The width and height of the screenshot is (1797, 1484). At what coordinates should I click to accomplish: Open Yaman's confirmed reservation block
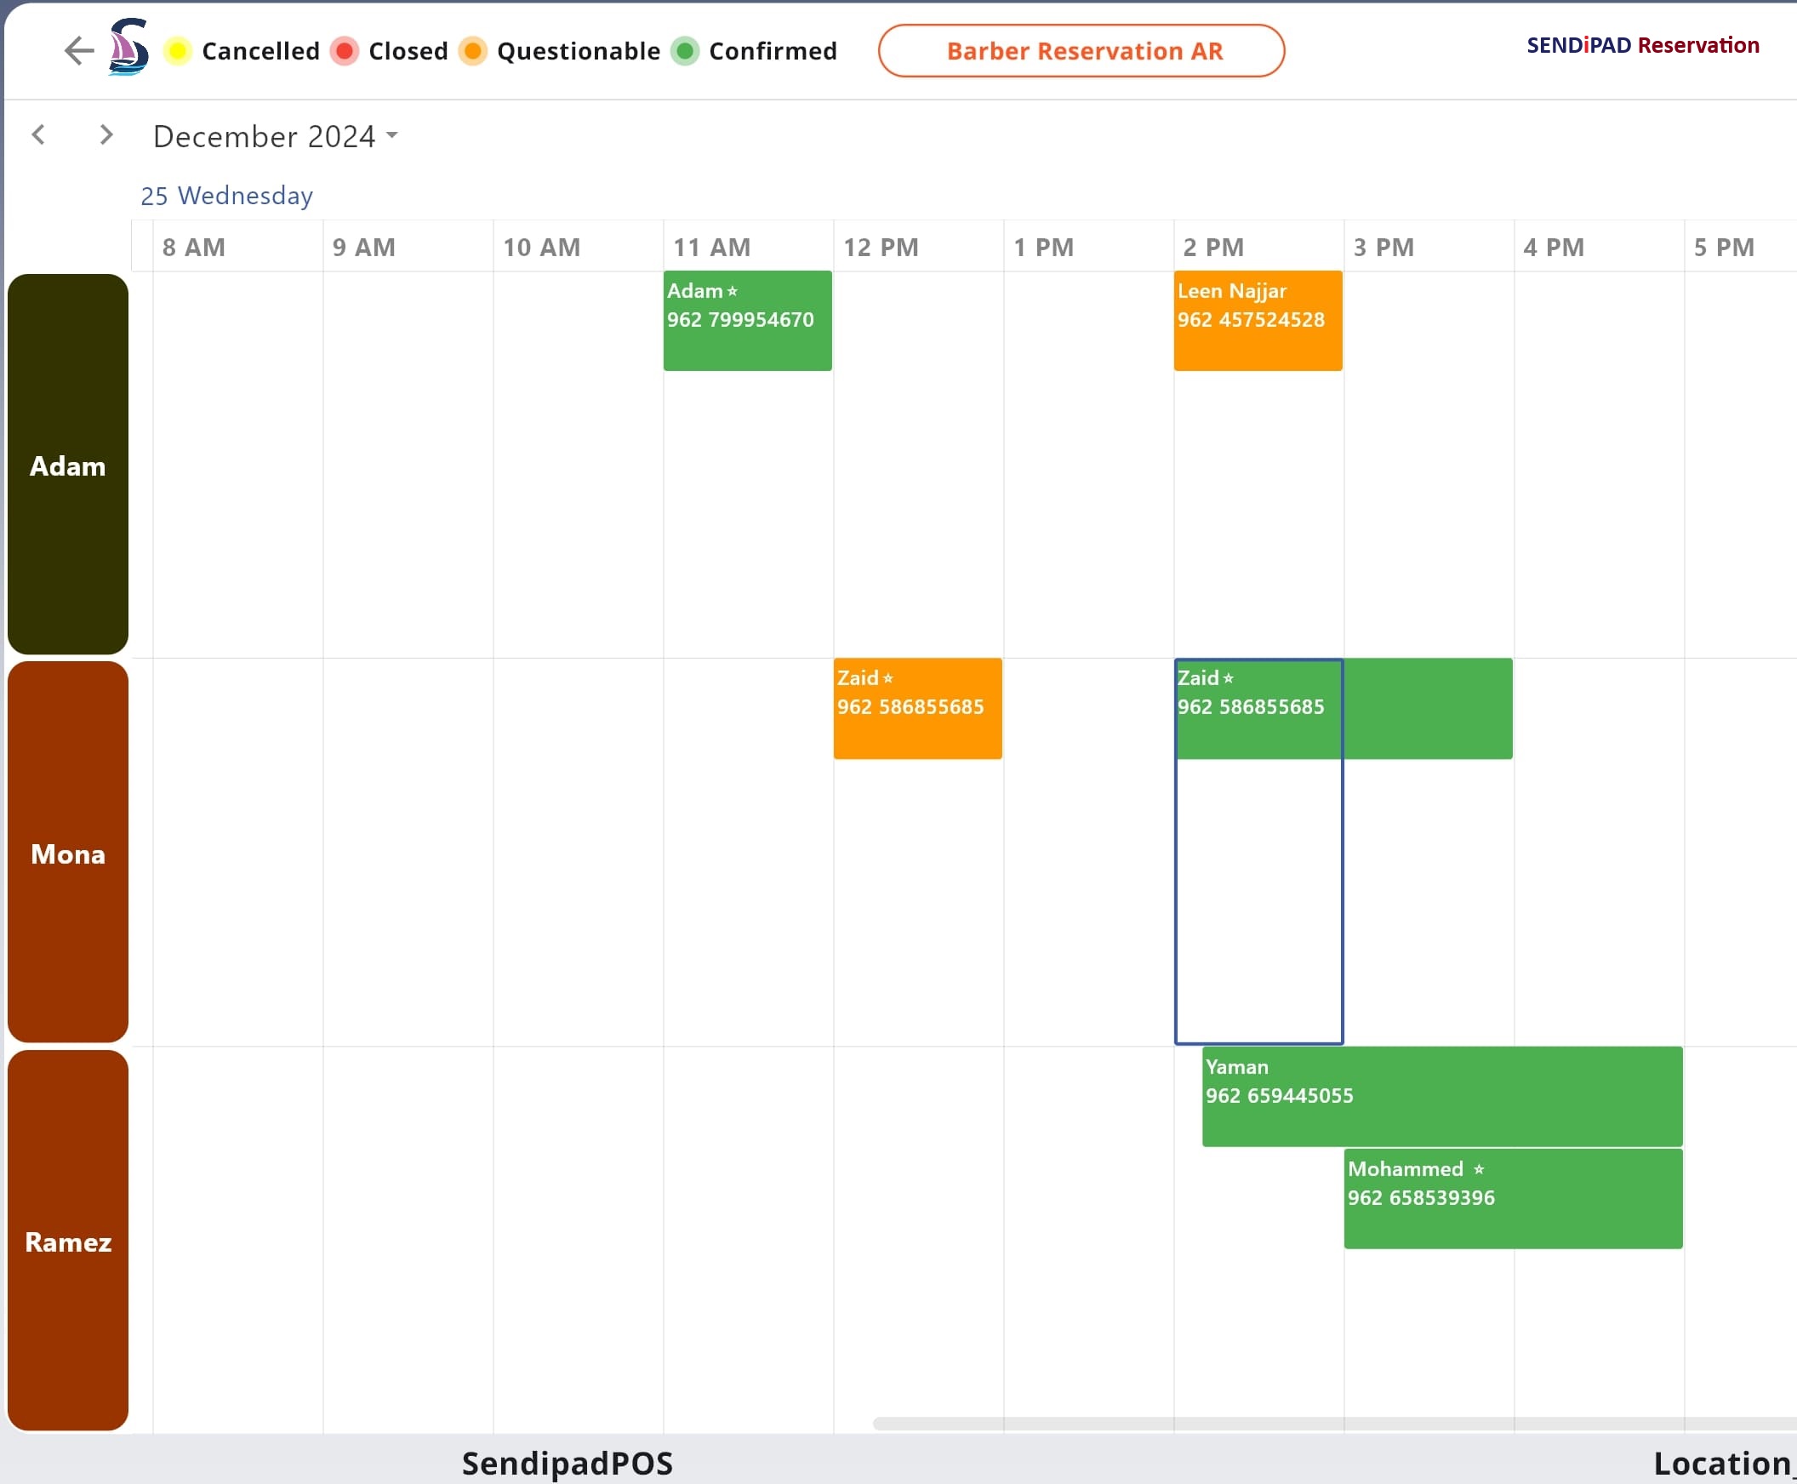(x=1441, y=1096)
